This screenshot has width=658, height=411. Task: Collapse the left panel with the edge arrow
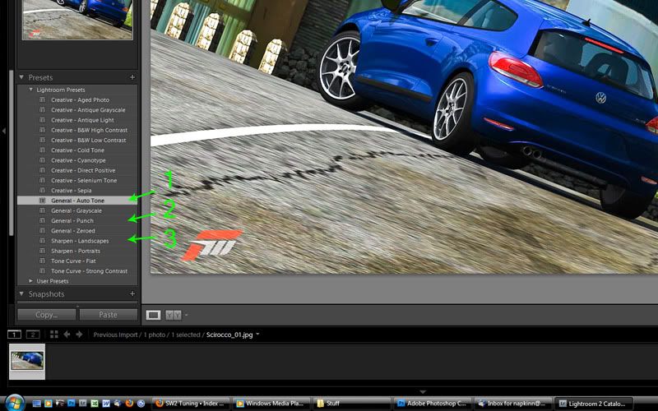pos(3,132)
